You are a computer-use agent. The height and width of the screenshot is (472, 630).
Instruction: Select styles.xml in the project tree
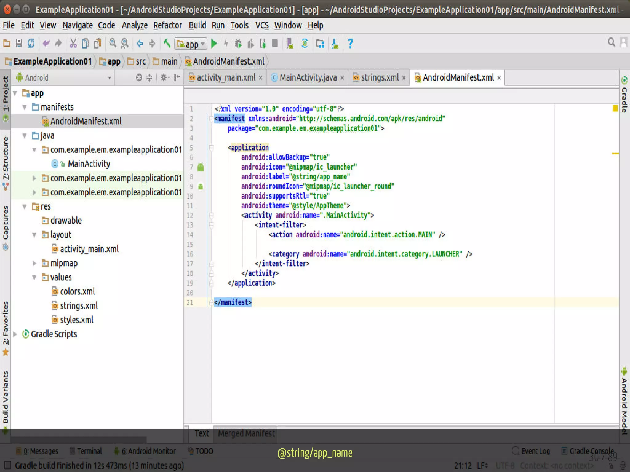point(77,320)
